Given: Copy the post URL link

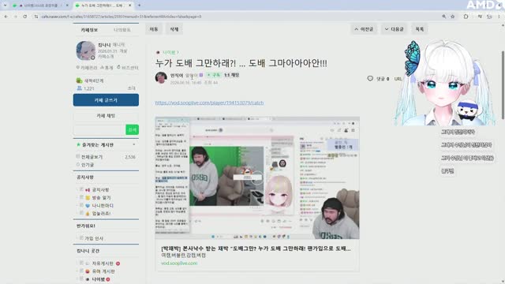Looking at the screenshot, I should [x=398, y=79].
